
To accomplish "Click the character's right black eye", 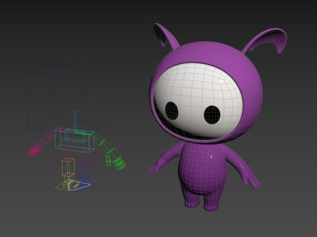I will coord(212,115).
